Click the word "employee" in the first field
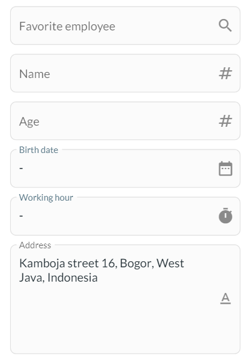 point(90,27)
